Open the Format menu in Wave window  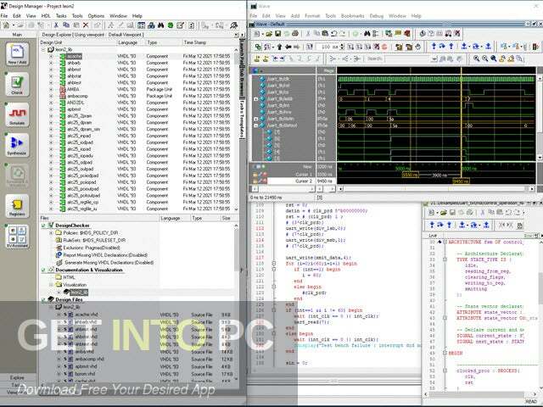(x=312, y=16)
